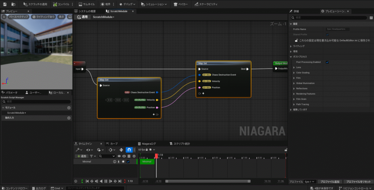Close the ScratchModule tab
Viewport: 374px width, 190px height.
[x=133, y=11]
